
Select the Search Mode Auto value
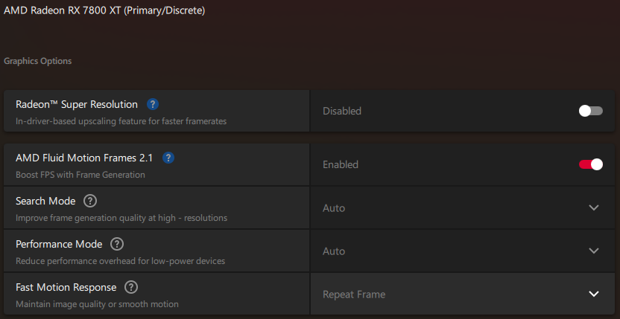coord(334,208)
